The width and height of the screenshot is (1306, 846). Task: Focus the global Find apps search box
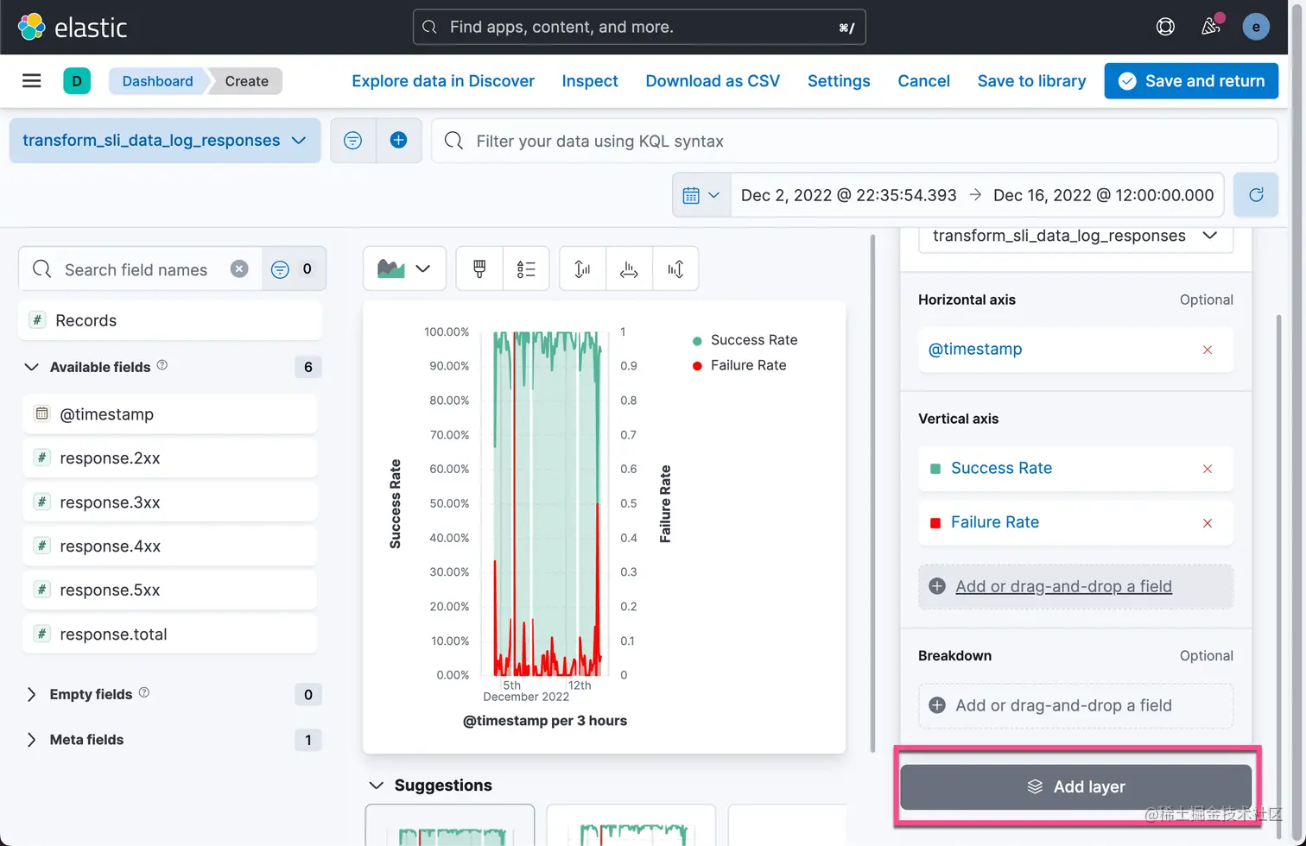(639, 27)
